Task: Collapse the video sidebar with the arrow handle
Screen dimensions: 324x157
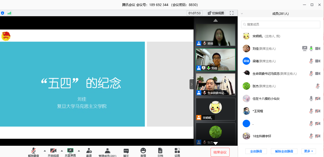Action: tap(192, 84)
